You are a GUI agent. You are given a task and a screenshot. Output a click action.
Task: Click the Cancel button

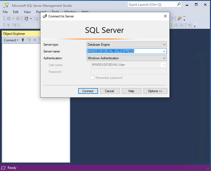pos(110,91)
